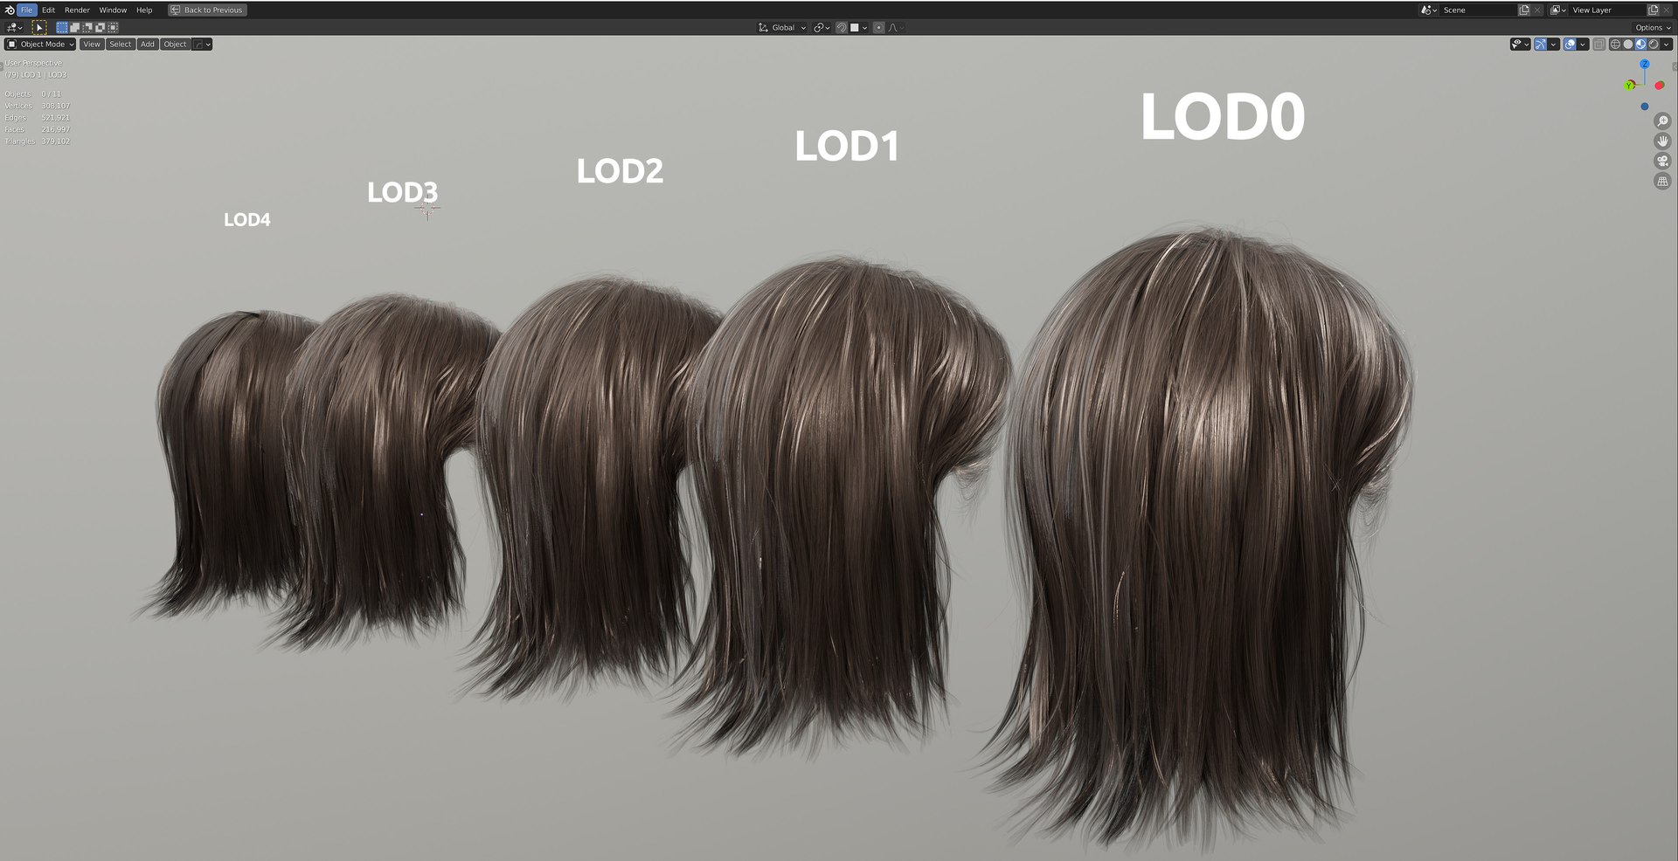Open the viewport Object menu
Screen dimensions: 1678x861
click(x=175, y=44)
